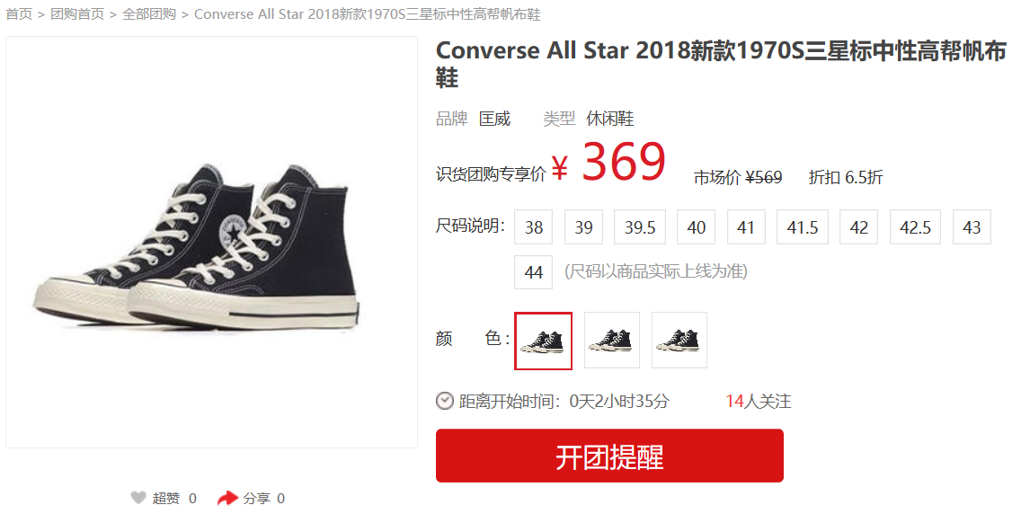Go to 首页 in breadcrumb
Viewport: 1030px width, 514px height.
click(x=19, y=13)
